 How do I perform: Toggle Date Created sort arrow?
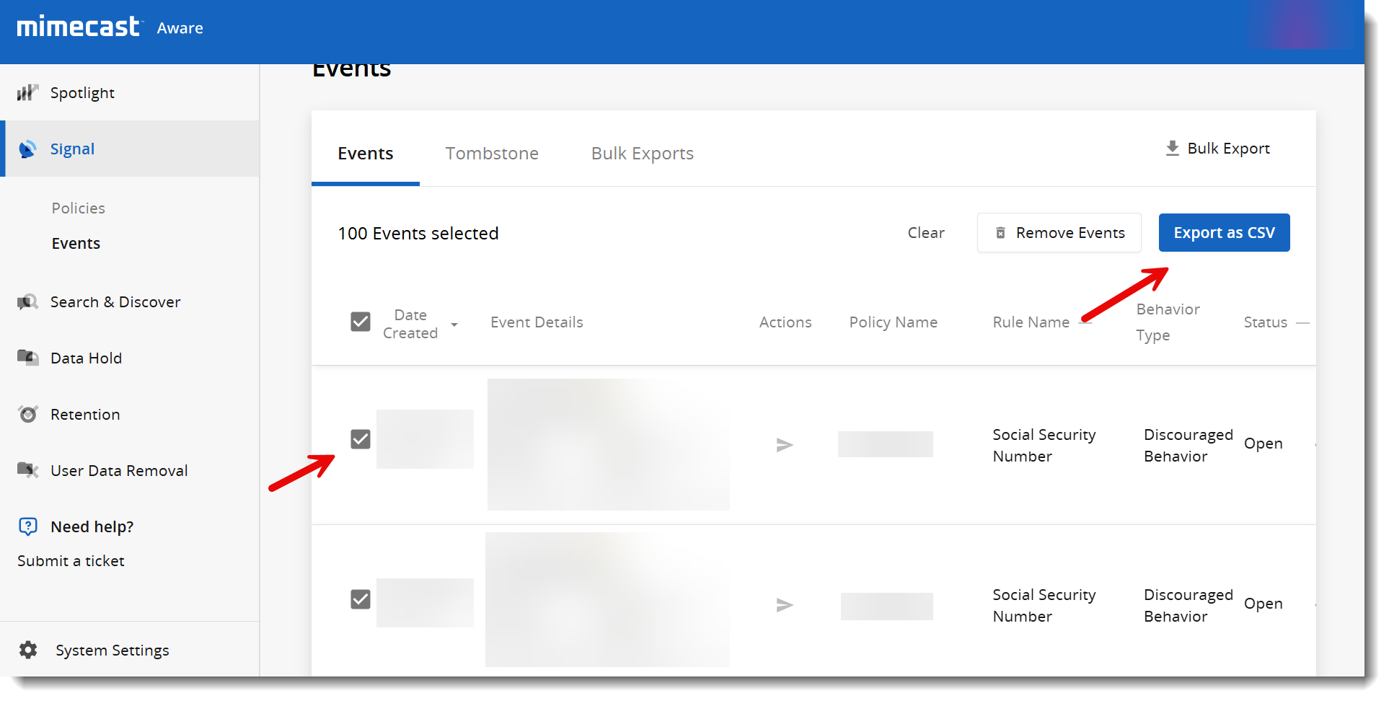click(x=454, y=325)
